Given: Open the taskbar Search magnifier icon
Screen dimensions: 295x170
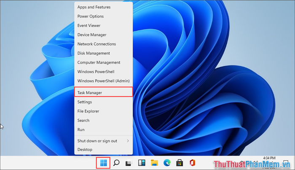Looking at the screenshot, I should (117, 162).
